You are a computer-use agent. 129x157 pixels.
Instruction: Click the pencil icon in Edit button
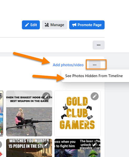tap(27, 25)
